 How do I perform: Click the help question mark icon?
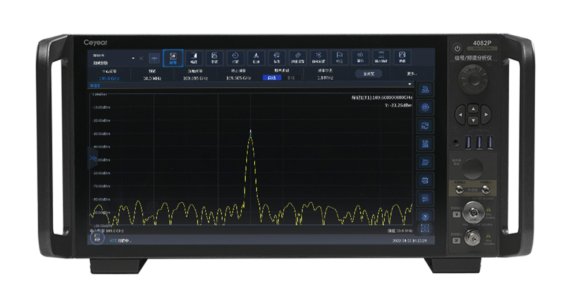(x=425, y=215)
